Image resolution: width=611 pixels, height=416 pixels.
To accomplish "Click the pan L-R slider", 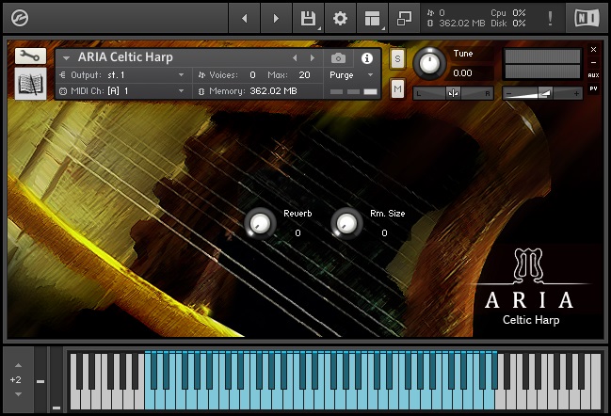I will coord(453,93).
